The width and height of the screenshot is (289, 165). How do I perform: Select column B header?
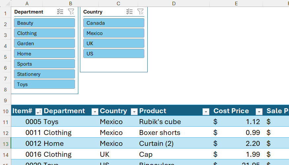coord(71,4)
